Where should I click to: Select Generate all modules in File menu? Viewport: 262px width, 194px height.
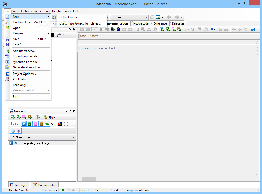(x=27, y=67)
